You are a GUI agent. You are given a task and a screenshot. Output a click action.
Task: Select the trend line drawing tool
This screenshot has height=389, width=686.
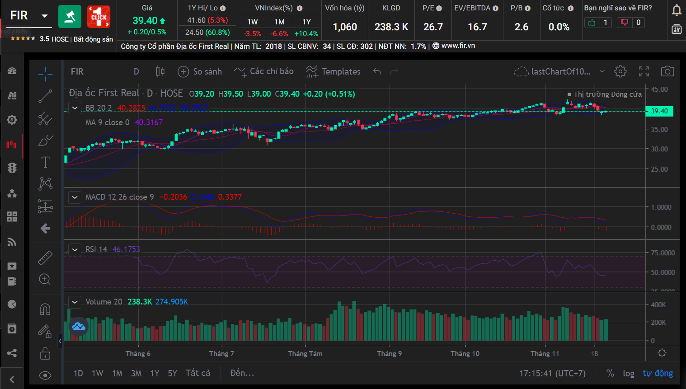(45, 96)
